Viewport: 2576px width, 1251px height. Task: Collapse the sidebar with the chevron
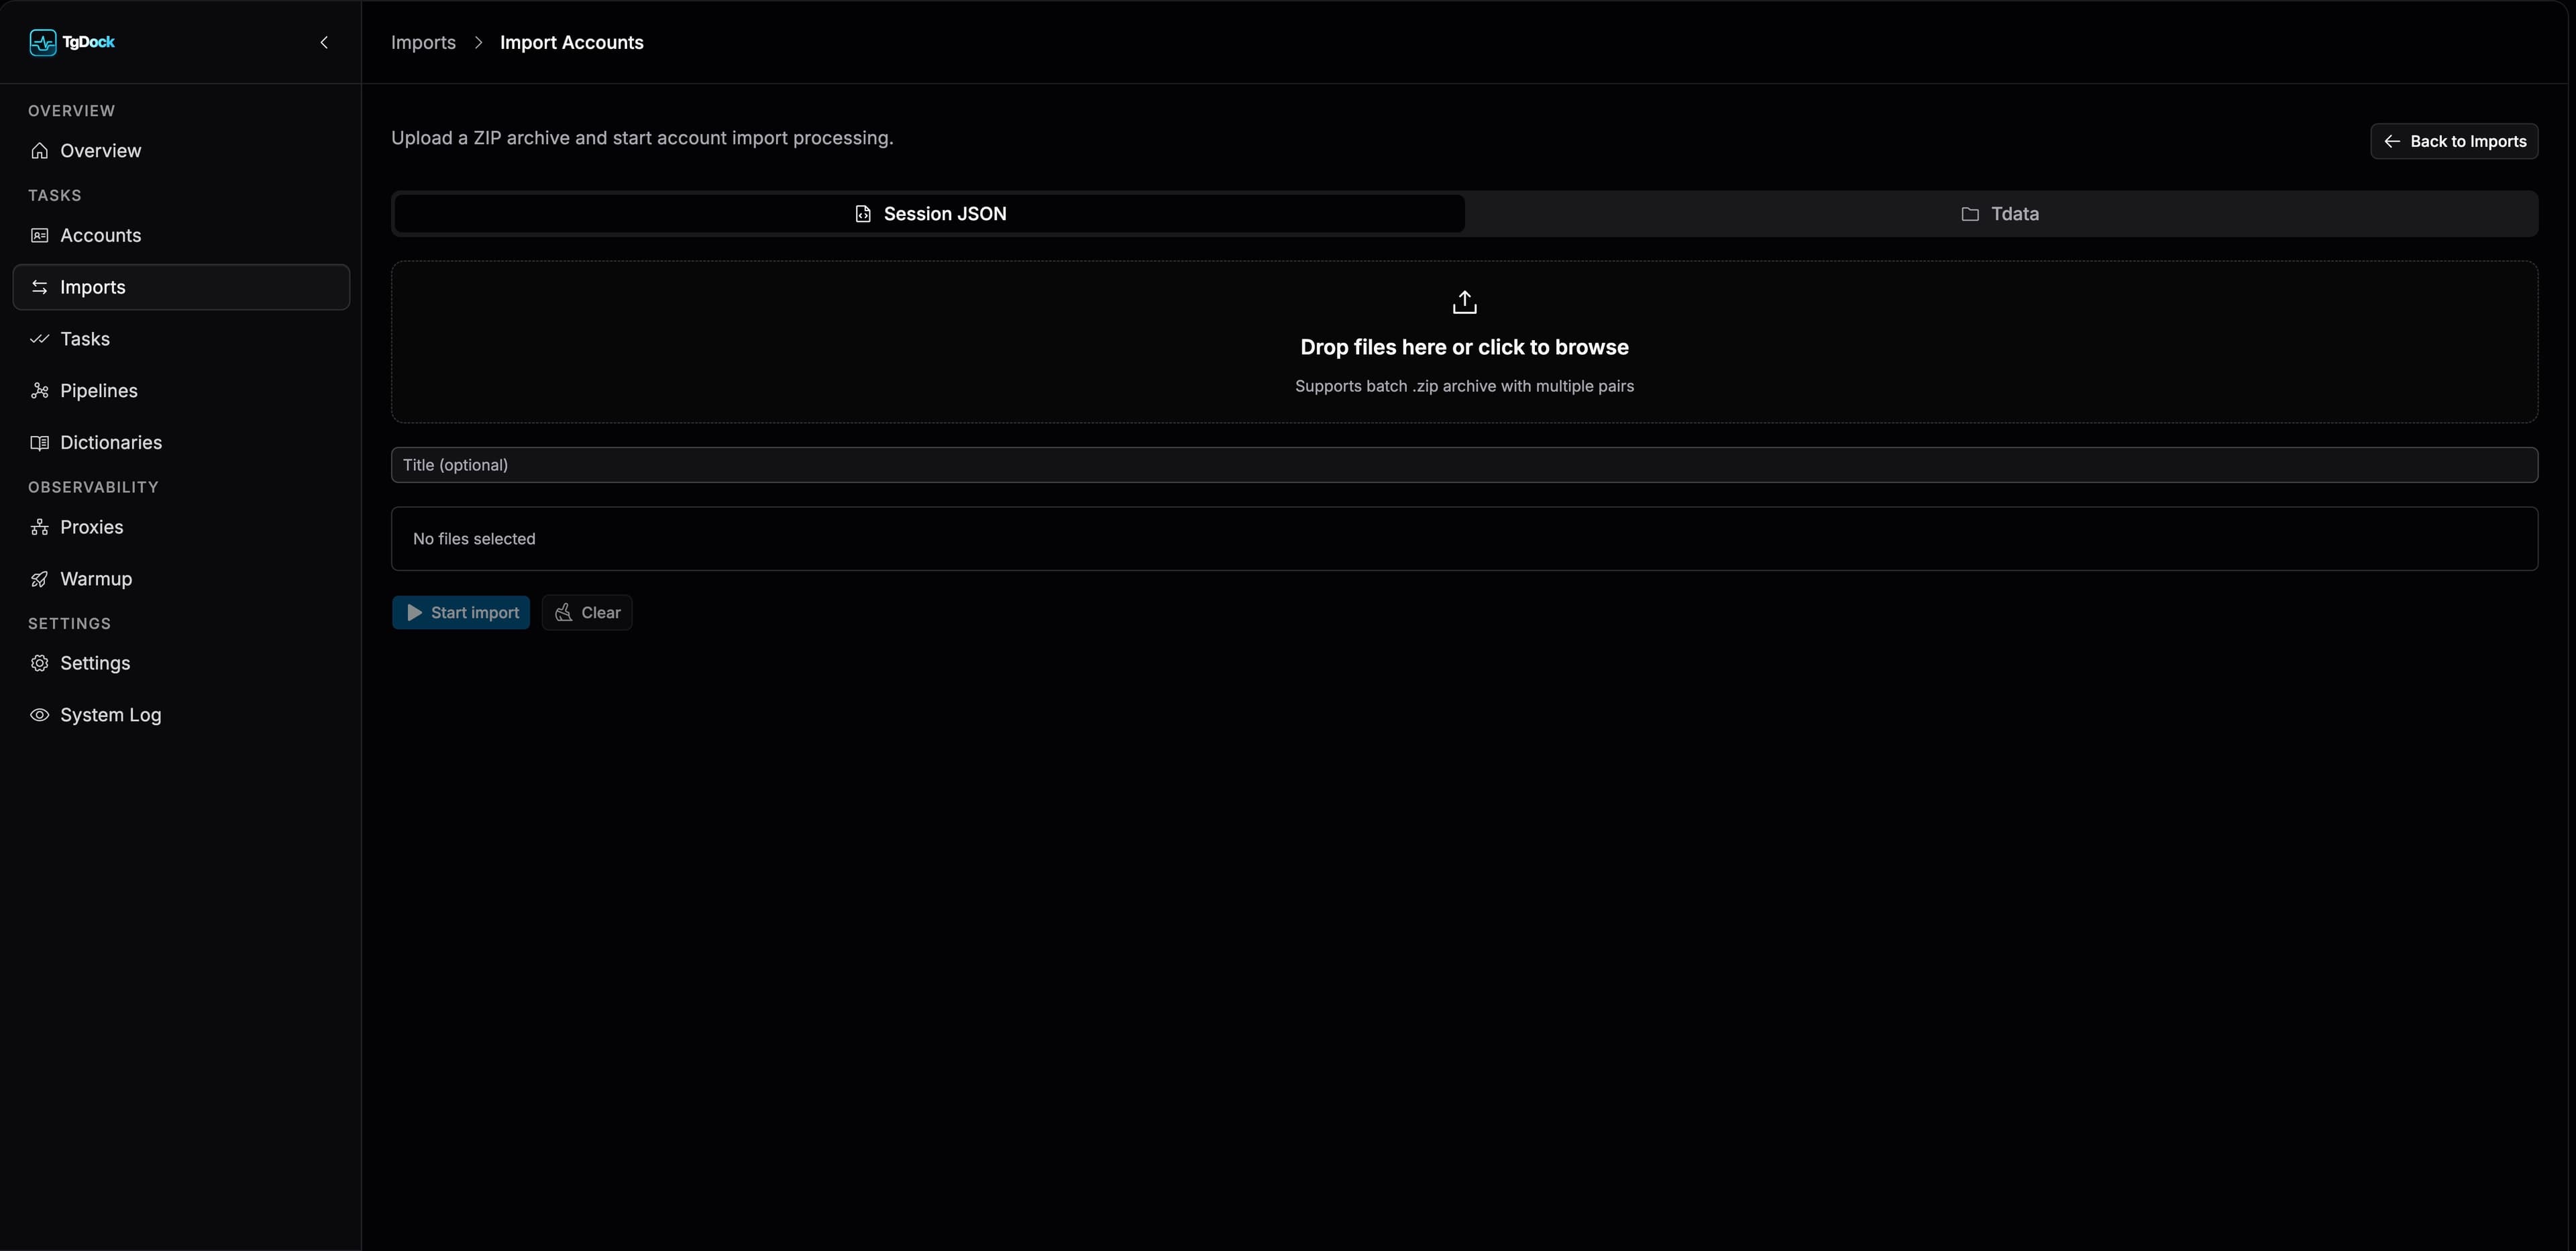(324, 42)
